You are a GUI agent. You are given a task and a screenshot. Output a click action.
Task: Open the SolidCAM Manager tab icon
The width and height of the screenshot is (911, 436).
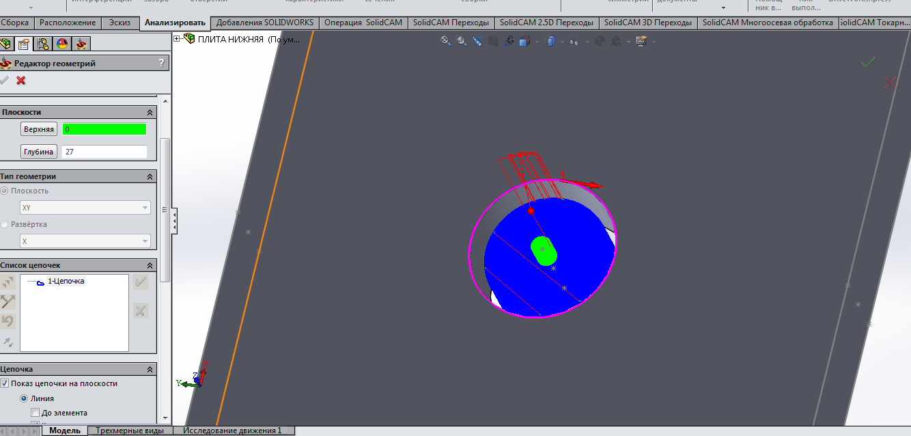(81, 44)
